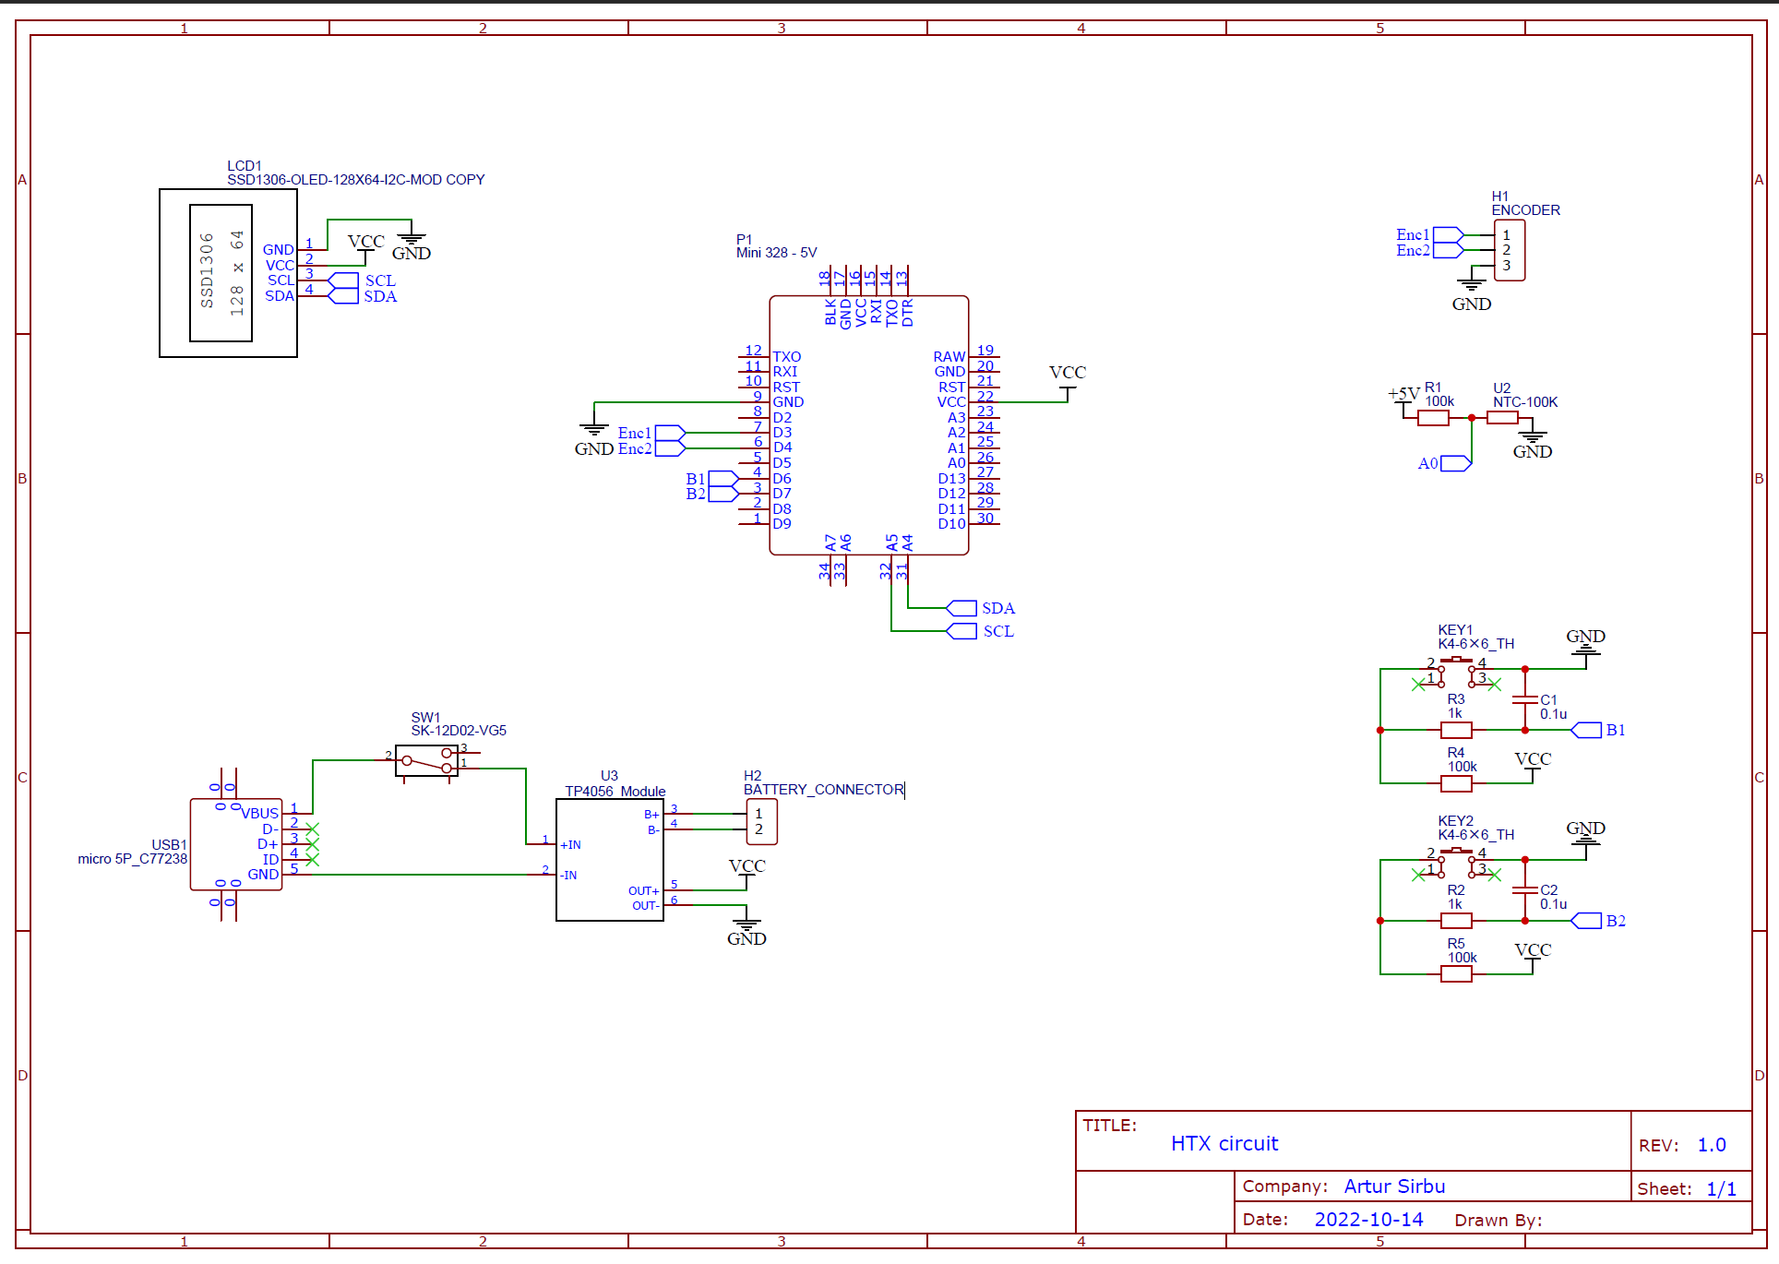This screenshot has height=1264, width=1779.
Task: Select resistor R5 100k symbol
Action: click(x=1456, y=974)
